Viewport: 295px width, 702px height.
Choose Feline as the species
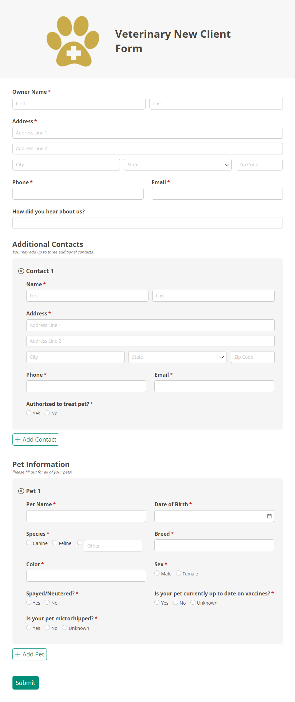(55, 543)
